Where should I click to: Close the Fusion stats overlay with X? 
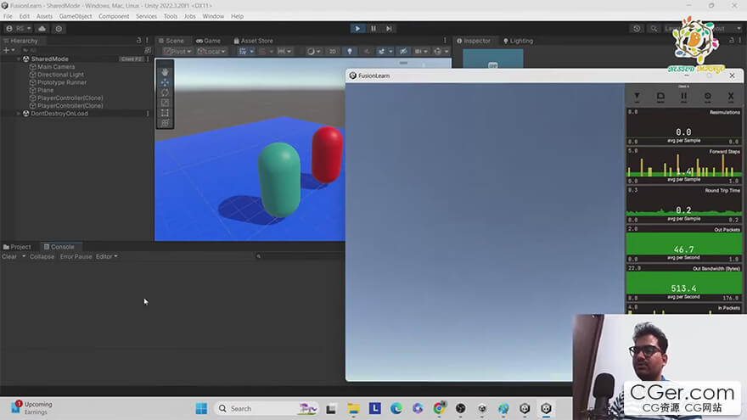[730, 97]
